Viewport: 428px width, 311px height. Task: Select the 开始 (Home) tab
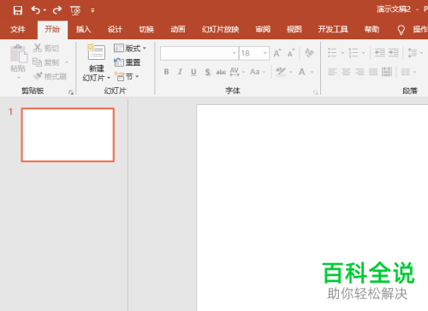coord(52,29)
